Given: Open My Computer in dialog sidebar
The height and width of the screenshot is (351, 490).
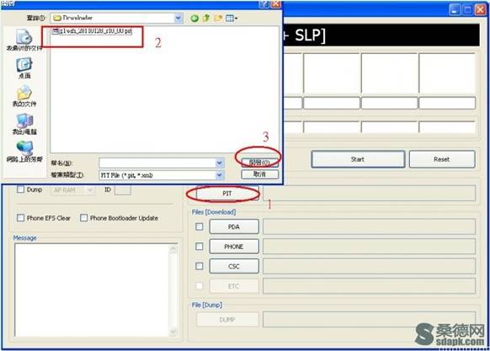Looking at the screenshot, I should point(24,124).
